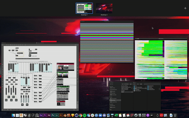The image size is (189, 118).
Task: Open the dropdown menu in Max patch
Action: [20, 53]
